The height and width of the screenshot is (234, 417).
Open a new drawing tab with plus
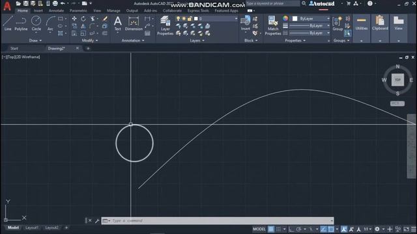point(88,48)
